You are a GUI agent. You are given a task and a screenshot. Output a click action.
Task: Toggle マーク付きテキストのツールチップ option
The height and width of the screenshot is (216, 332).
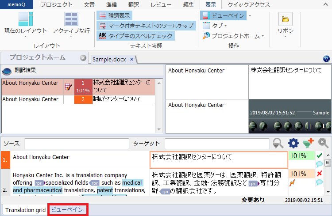(x=146, y=26)
